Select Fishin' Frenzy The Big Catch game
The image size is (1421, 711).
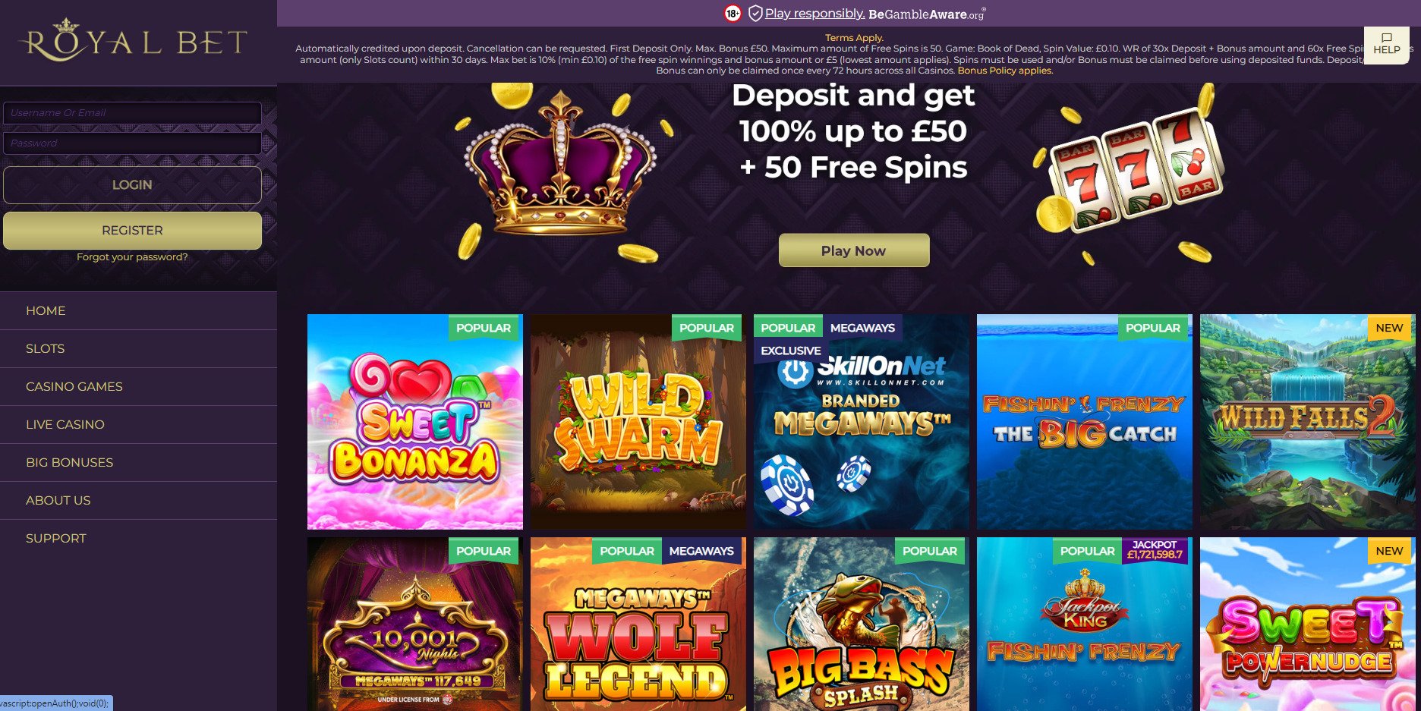[x=1084, y=422]
